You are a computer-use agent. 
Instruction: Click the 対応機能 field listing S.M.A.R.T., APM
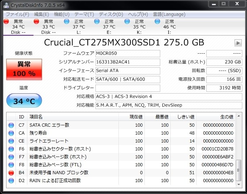point(169,105)
